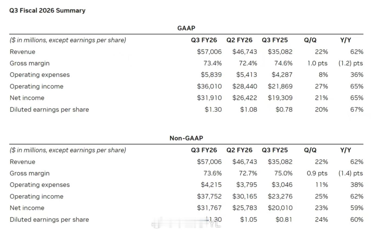Image resolution: width=373 pixels, height=232 pixels.
Task: Click the "GAAP" table title
Action: pyautogui.click(x=186, y=28)
